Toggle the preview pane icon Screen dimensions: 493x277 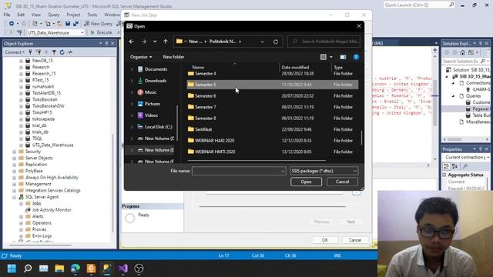tap(343, 57)
